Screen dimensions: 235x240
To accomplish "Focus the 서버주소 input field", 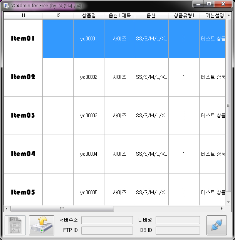I will [107, 220].
